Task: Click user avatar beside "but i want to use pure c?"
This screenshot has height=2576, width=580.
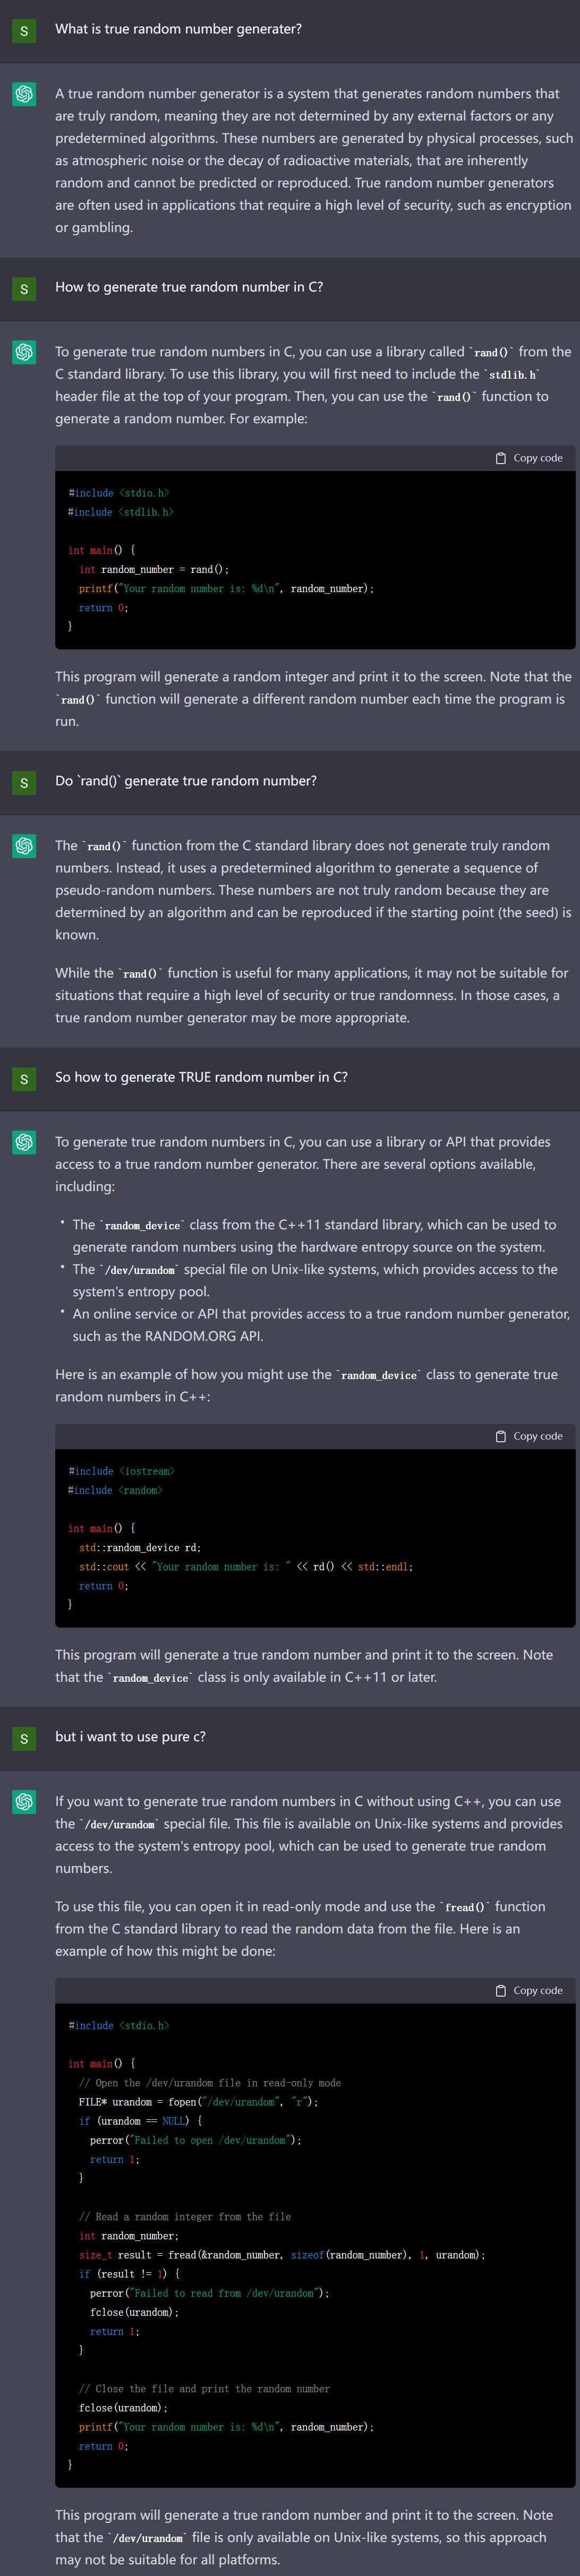Action: click(x=24, y=1739)
